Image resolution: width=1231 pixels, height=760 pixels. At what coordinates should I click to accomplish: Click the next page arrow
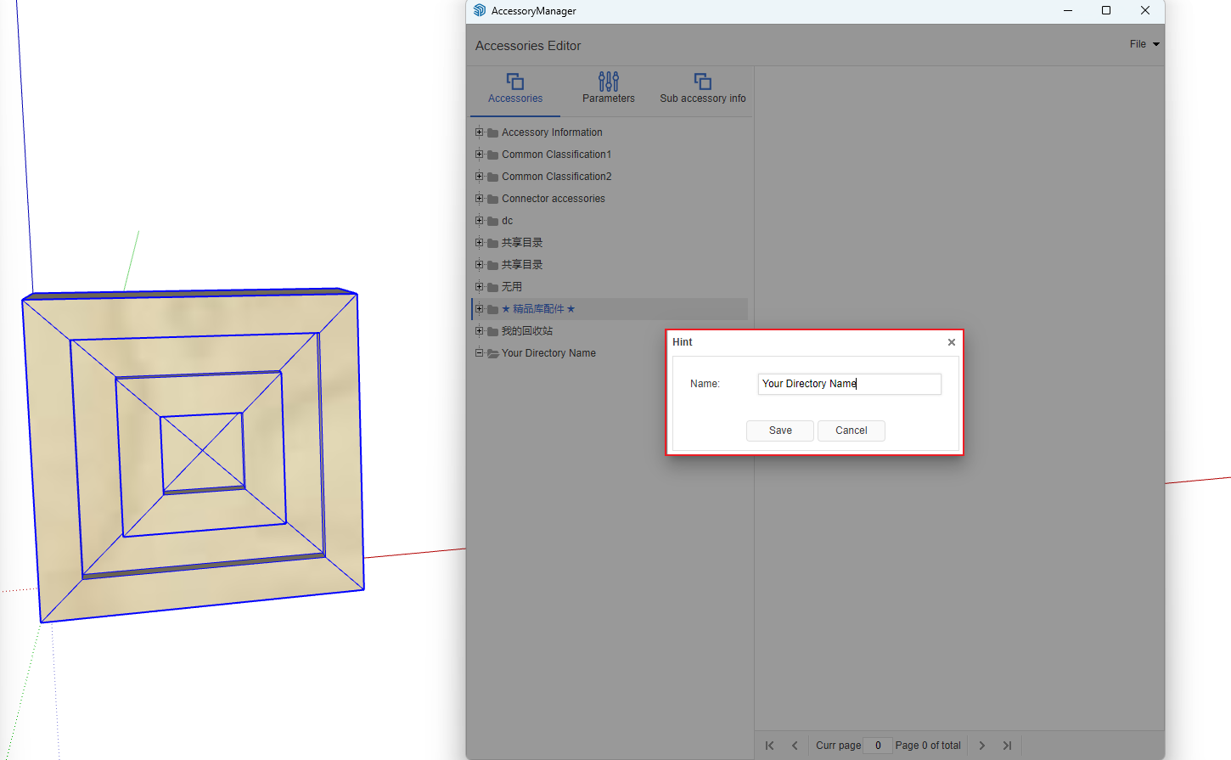[x=981, y=746]
